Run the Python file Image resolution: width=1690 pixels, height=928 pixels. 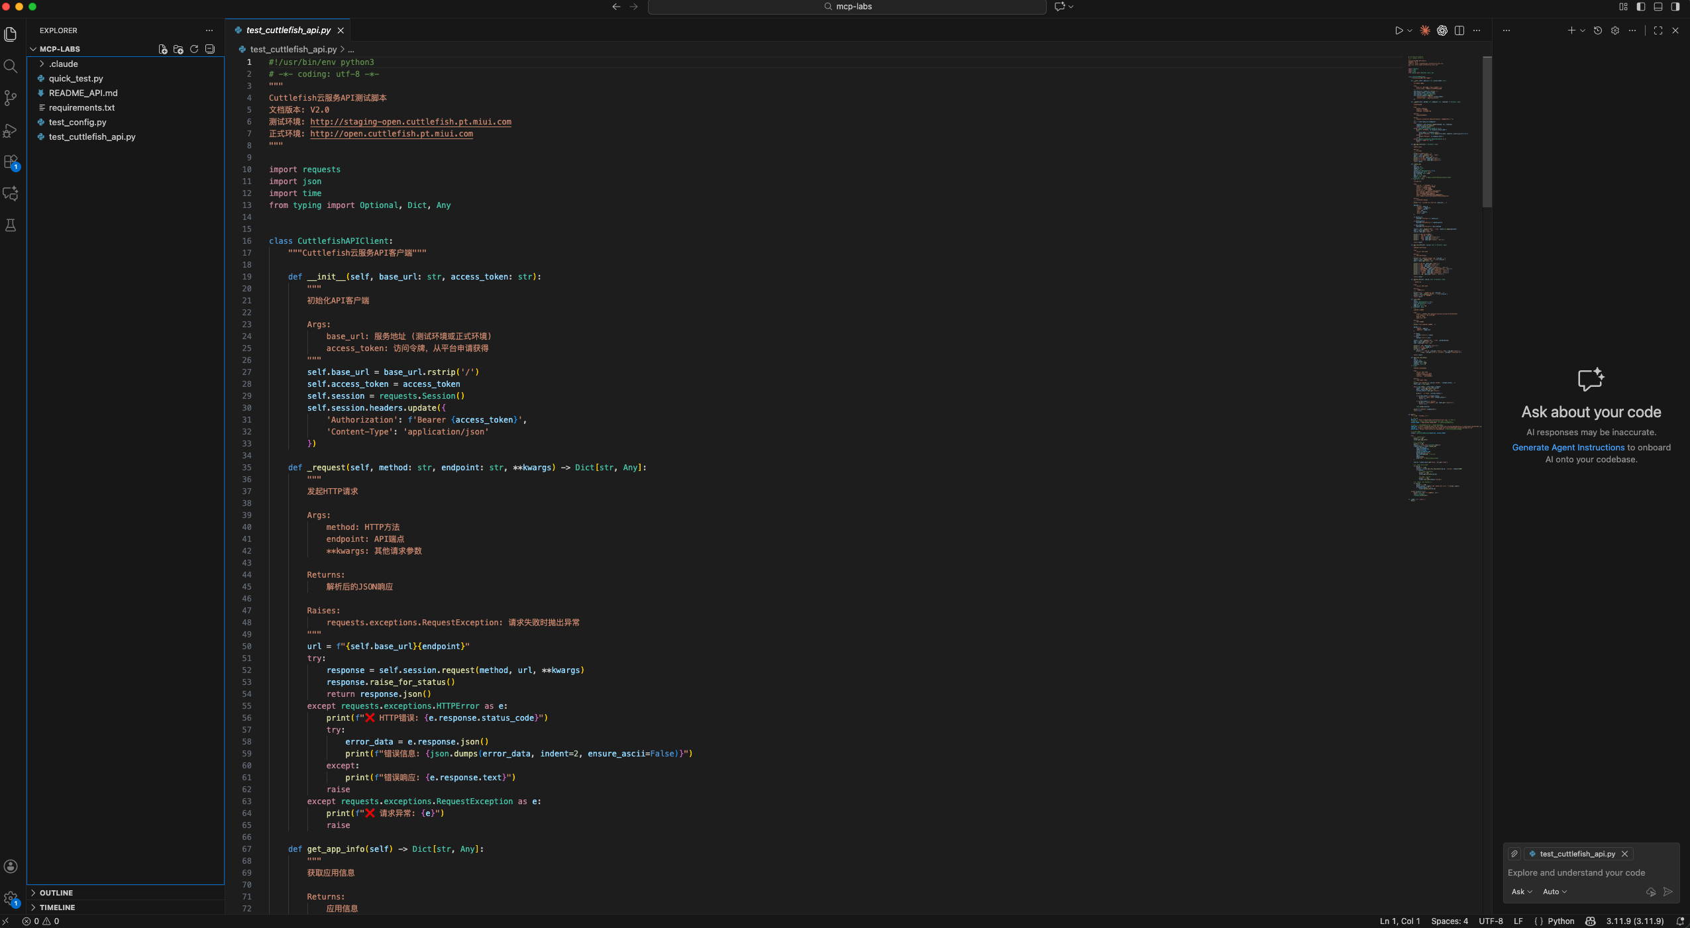pos(1399,30)
